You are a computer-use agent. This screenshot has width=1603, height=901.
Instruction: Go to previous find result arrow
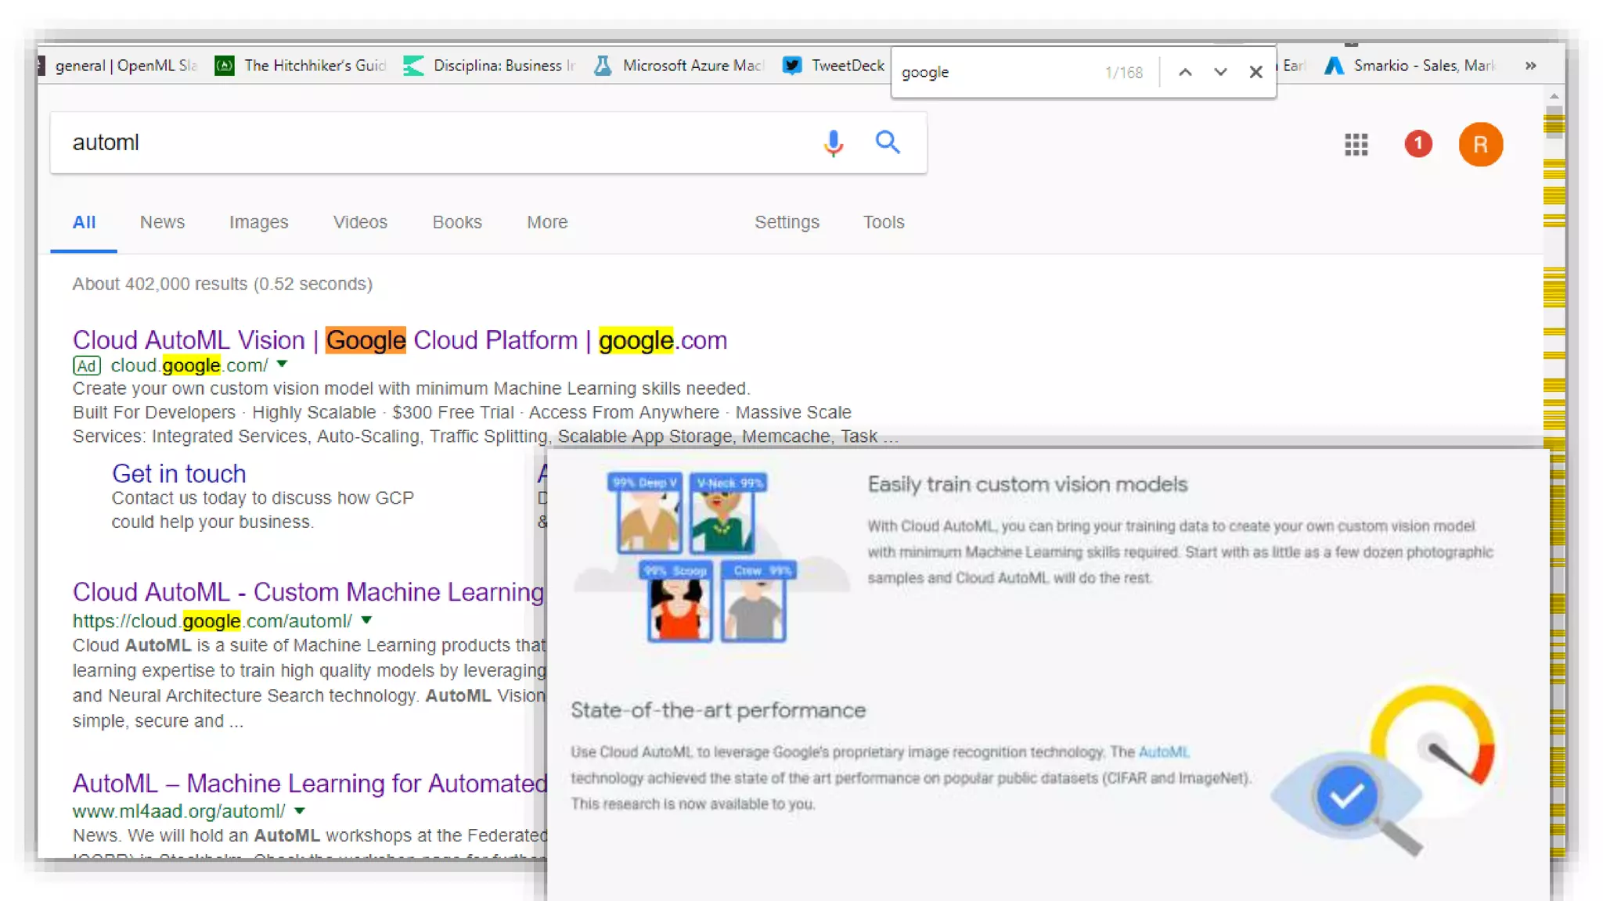click(x=1185, y=72)
